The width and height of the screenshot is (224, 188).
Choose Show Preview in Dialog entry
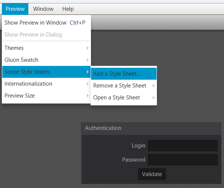(47, 35)
